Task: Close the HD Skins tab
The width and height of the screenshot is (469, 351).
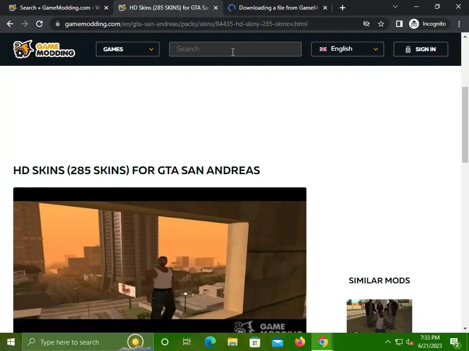Action: pos(216,8)
